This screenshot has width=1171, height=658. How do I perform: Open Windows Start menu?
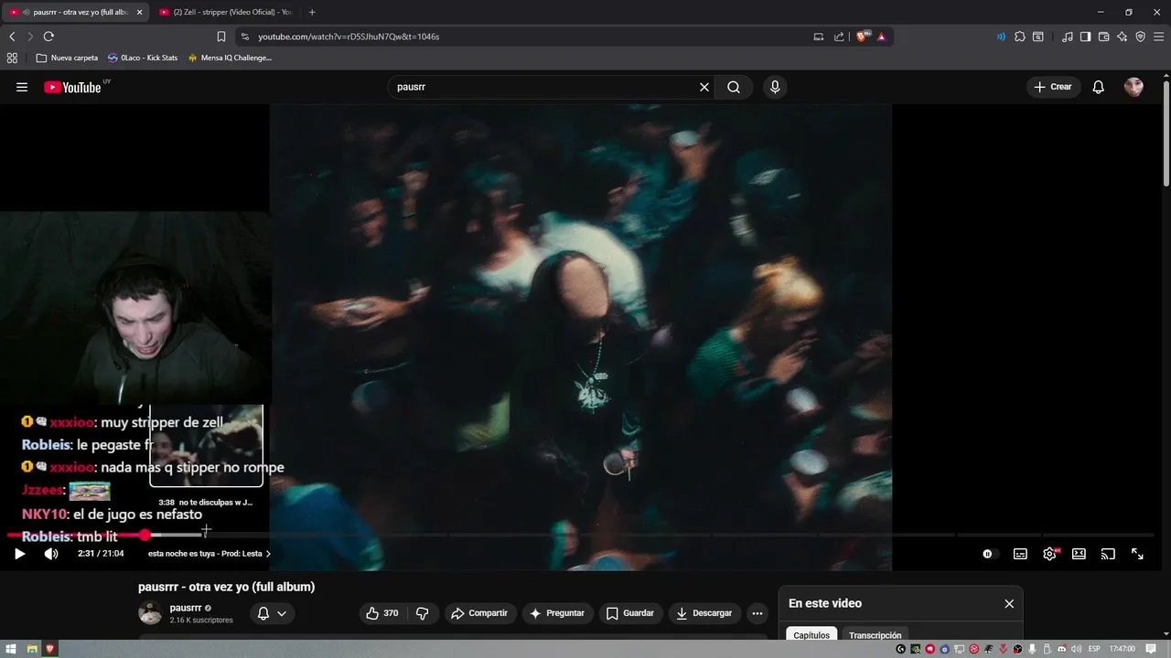click(12, 649)
